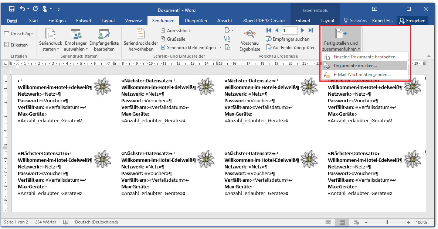The image size is (438, 229).
Task: Click the Etiketten labels button
Action: coord(16,45)
